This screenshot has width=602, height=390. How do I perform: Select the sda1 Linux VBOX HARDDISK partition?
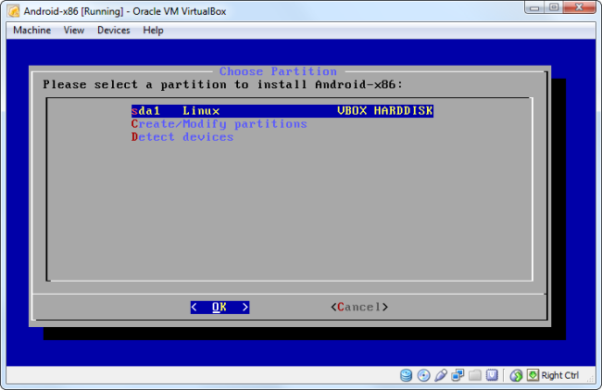282,111
